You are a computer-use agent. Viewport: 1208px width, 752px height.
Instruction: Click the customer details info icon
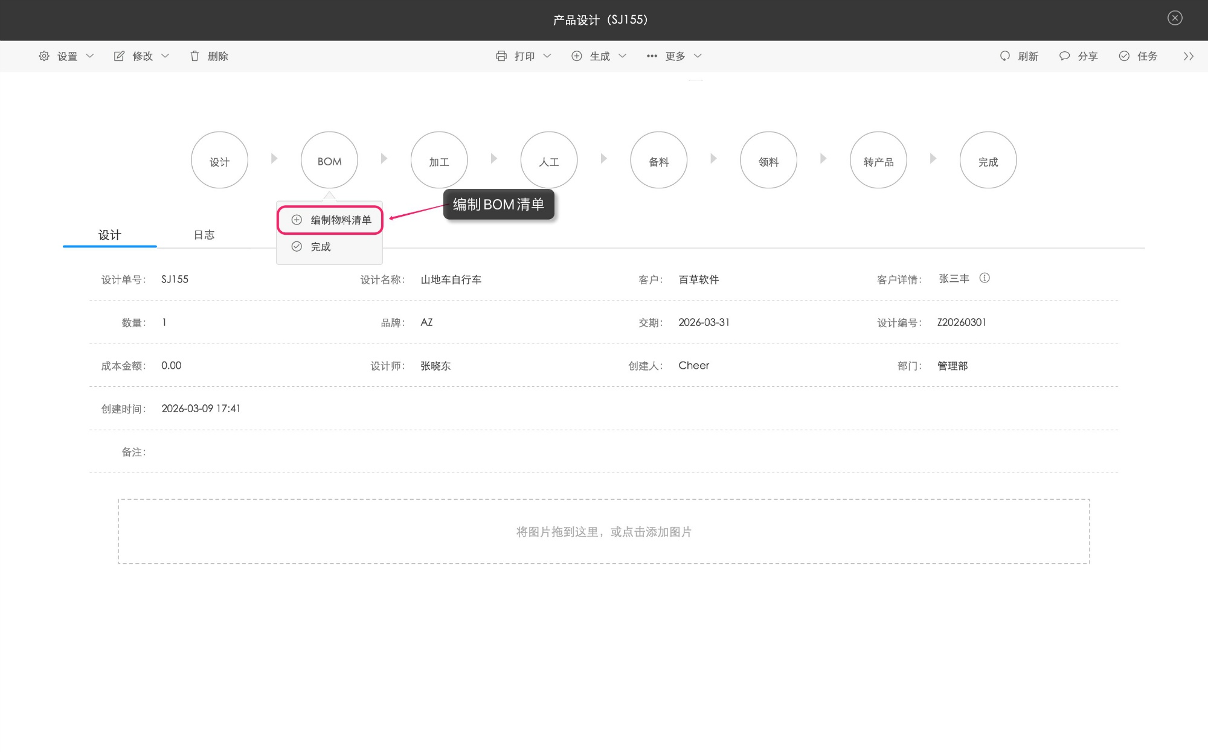coord(985,278)
